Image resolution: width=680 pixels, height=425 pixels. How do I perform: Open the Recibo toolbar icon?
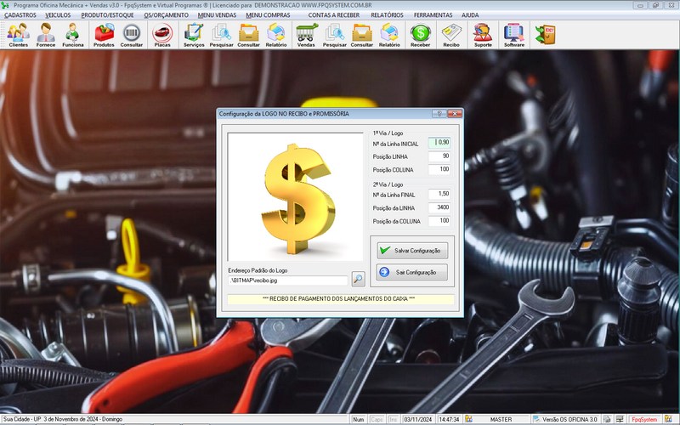tap(451, 34)
